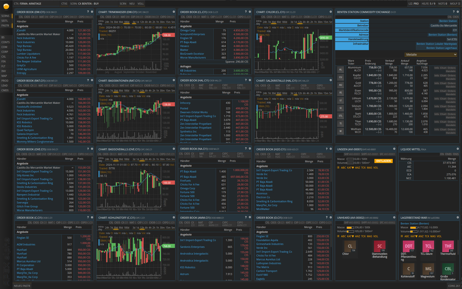
Task: Click Masse capacity bar in Lagerbestand panel
Action: pyautogui.click(x=413, y=227)
